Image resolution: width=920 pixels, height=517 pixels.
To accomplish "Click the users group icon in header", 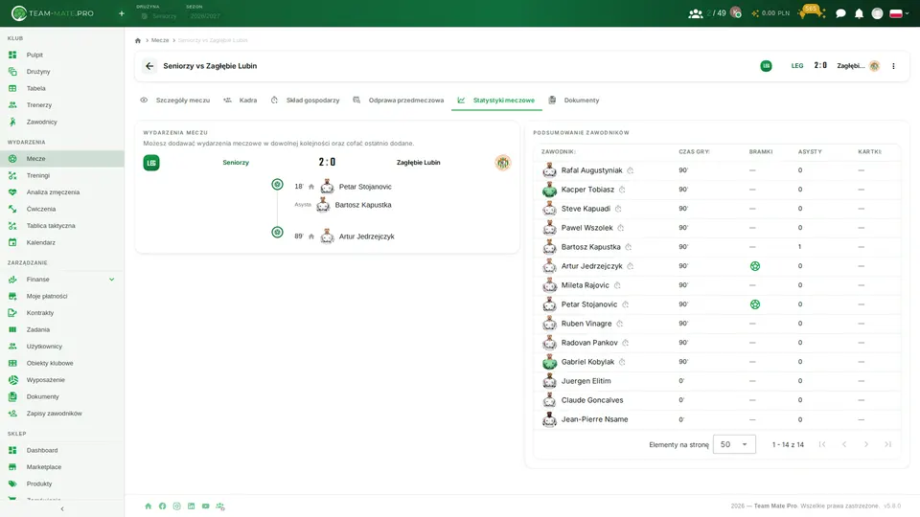I will (x=696, y=13).
